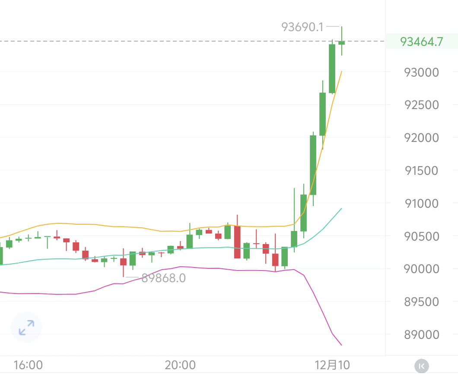Click the current price tag 93464.7

(421, 42)
